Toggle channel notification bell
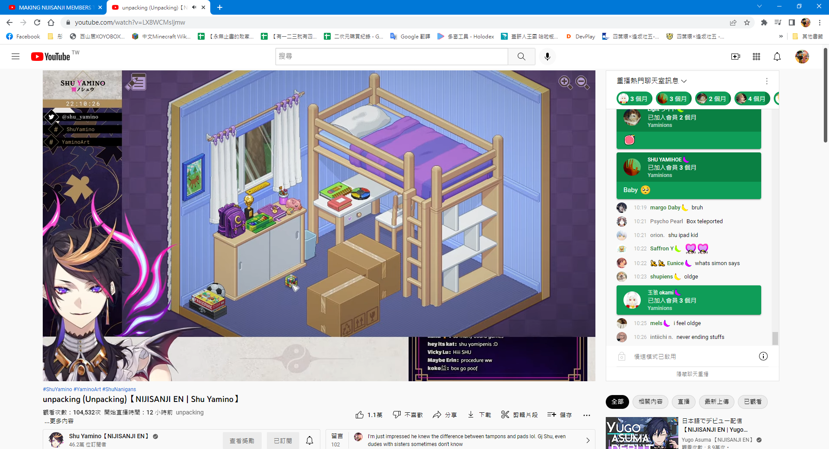Viewport: 829px width, 449px height. (310, 441)
